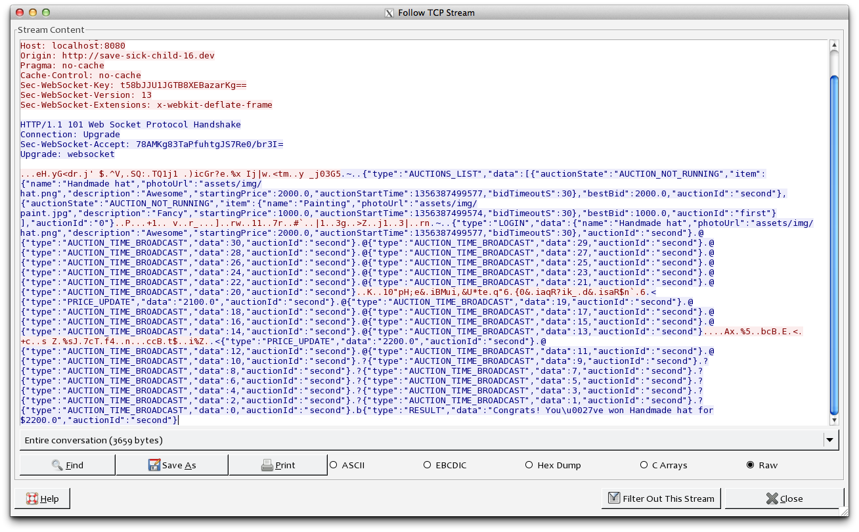Click the scrollbar up arrow
859x532 pixels.
point(834,45)
